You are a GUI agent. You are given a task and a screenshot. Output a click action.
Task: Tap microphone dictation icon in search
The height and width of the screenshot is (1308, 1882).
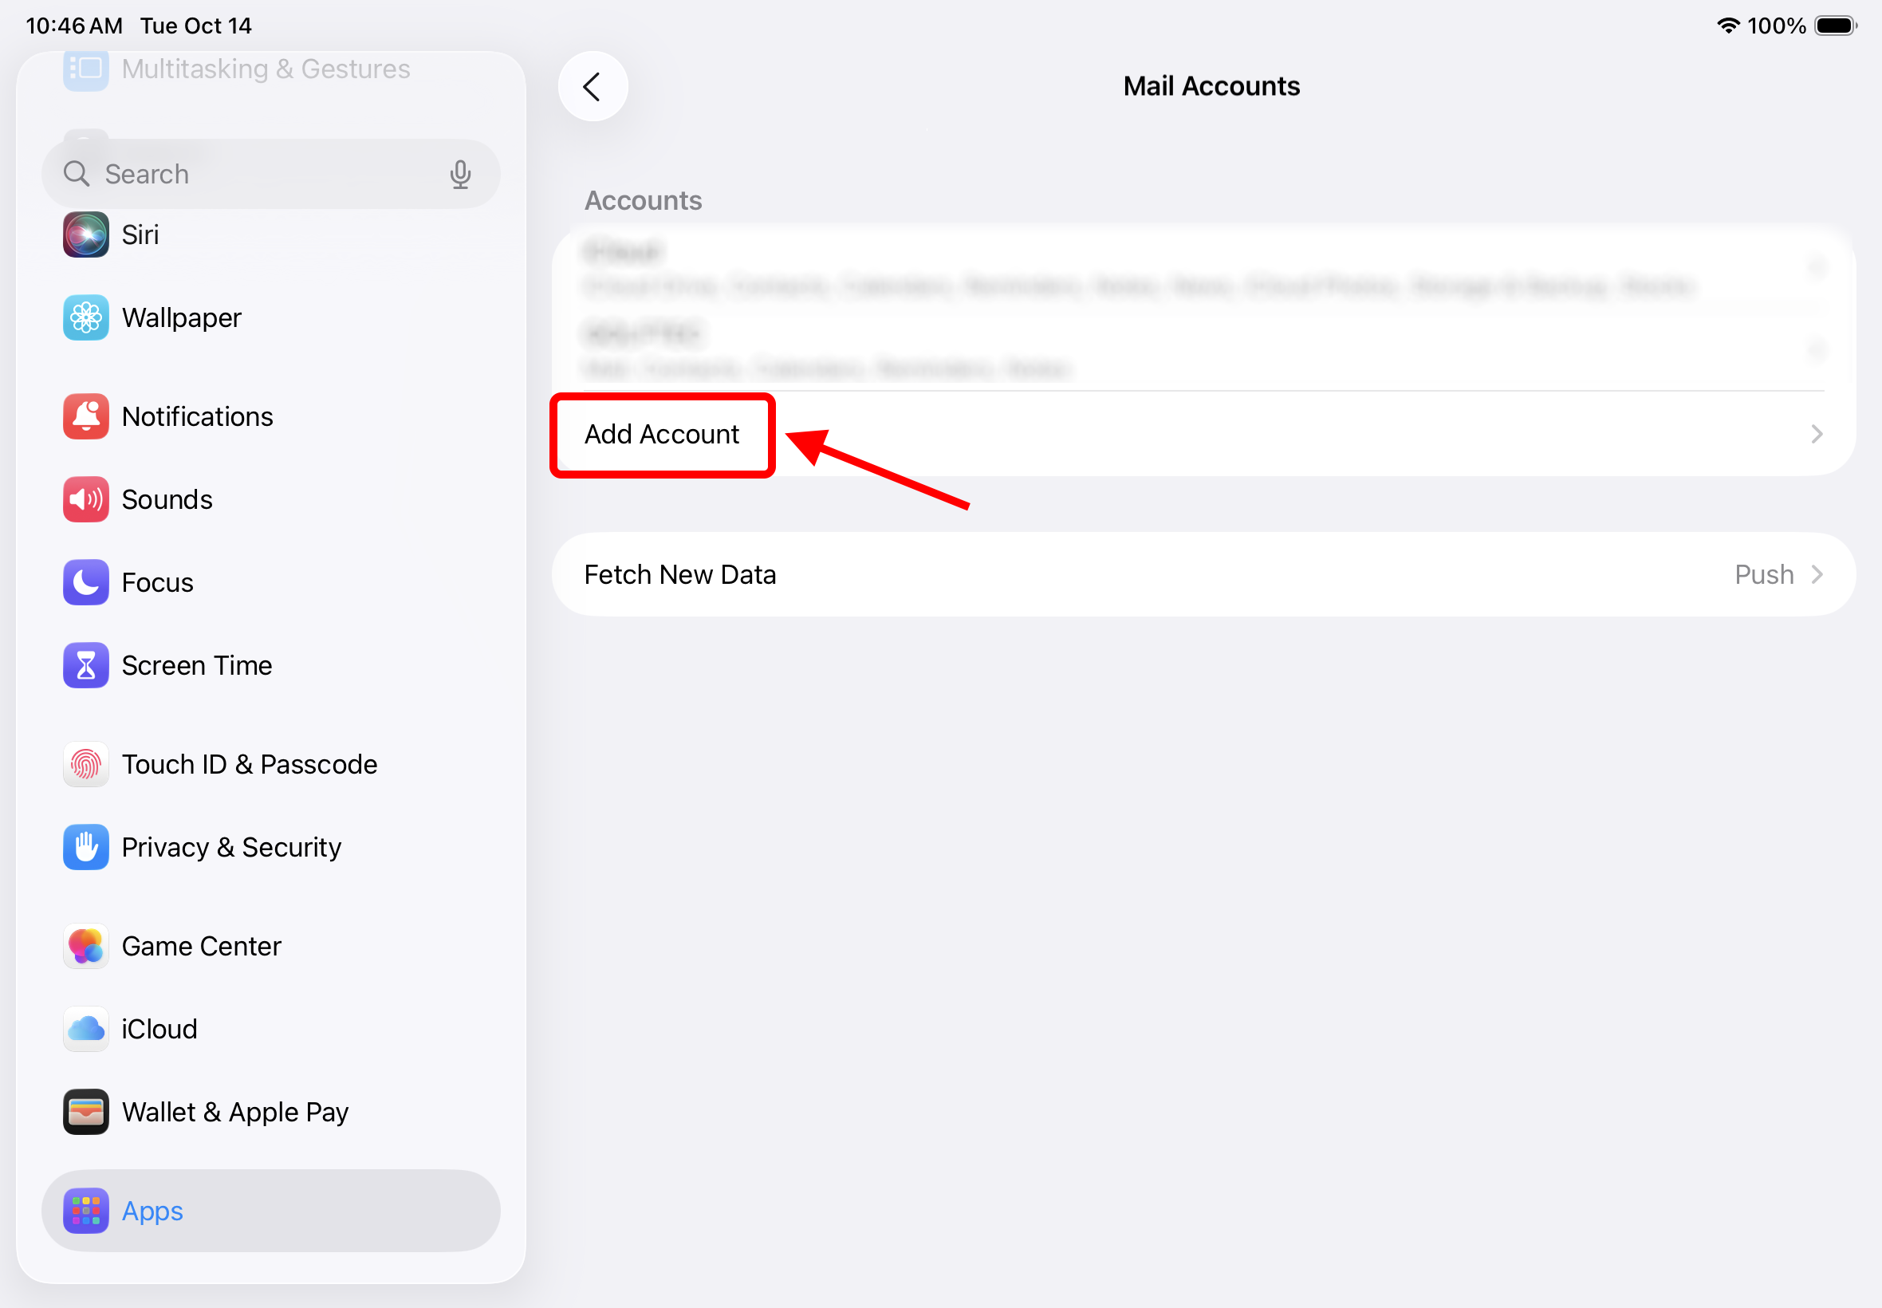[x=460, y=174]
